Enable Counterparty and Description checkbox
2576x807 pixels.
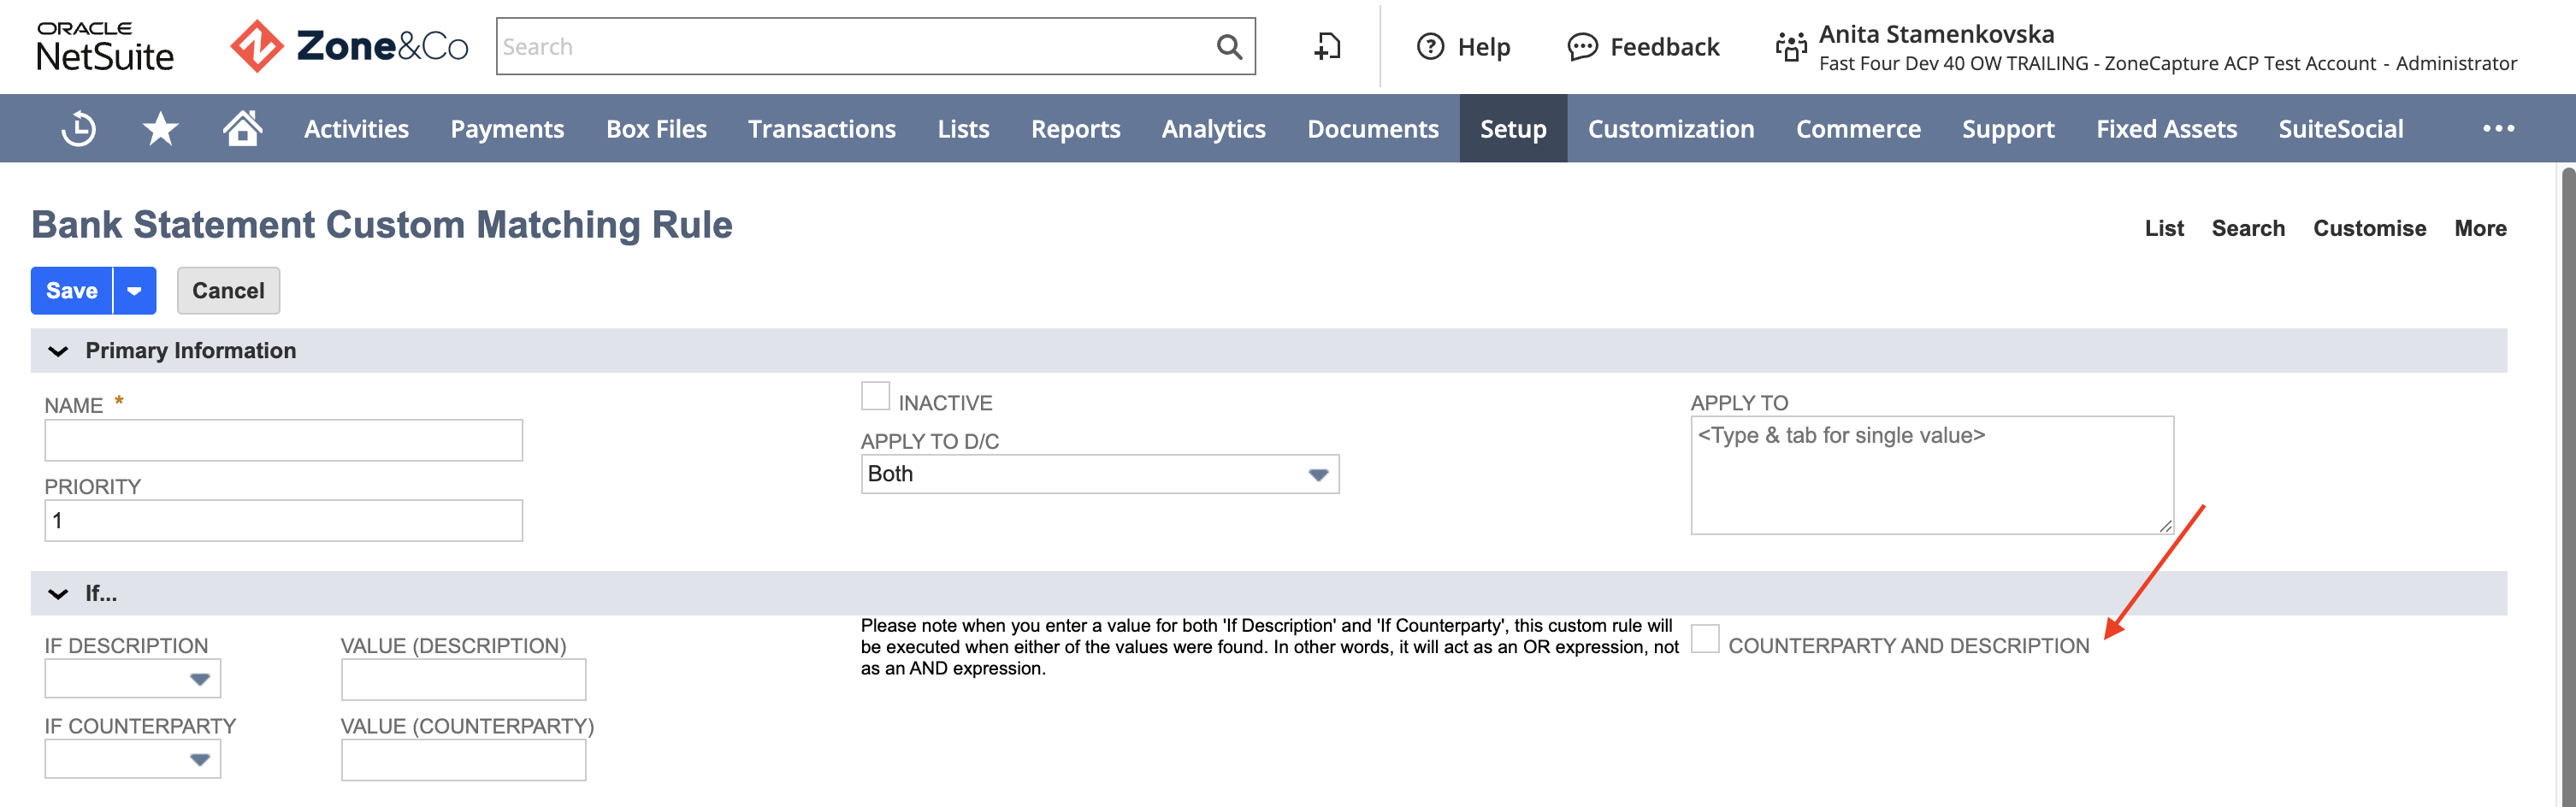tap(1705, 639)
